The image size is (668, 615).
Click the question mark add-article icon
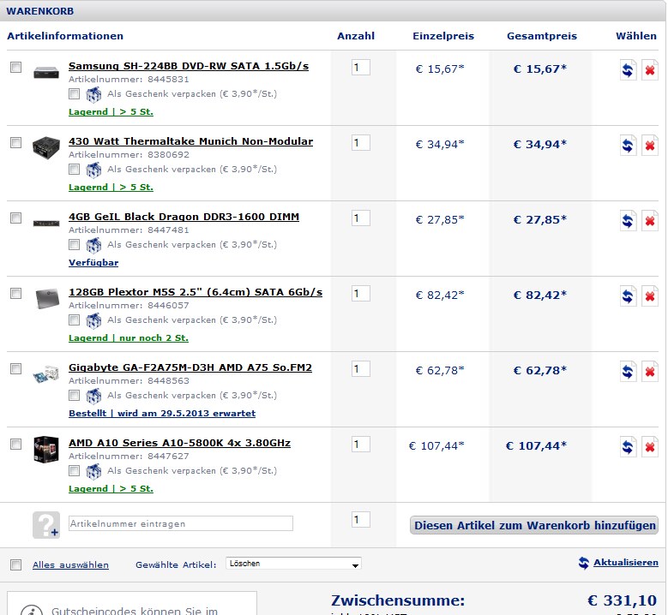(46, 525)
